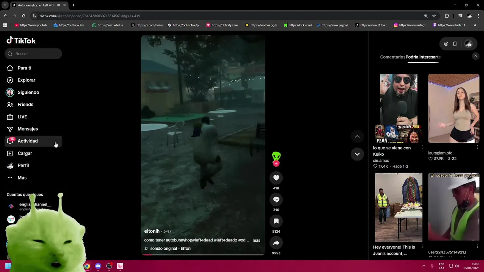Open options for lauraglam.ofc video
This screenshot has height=272, width=484.
[x=477, y=147]
